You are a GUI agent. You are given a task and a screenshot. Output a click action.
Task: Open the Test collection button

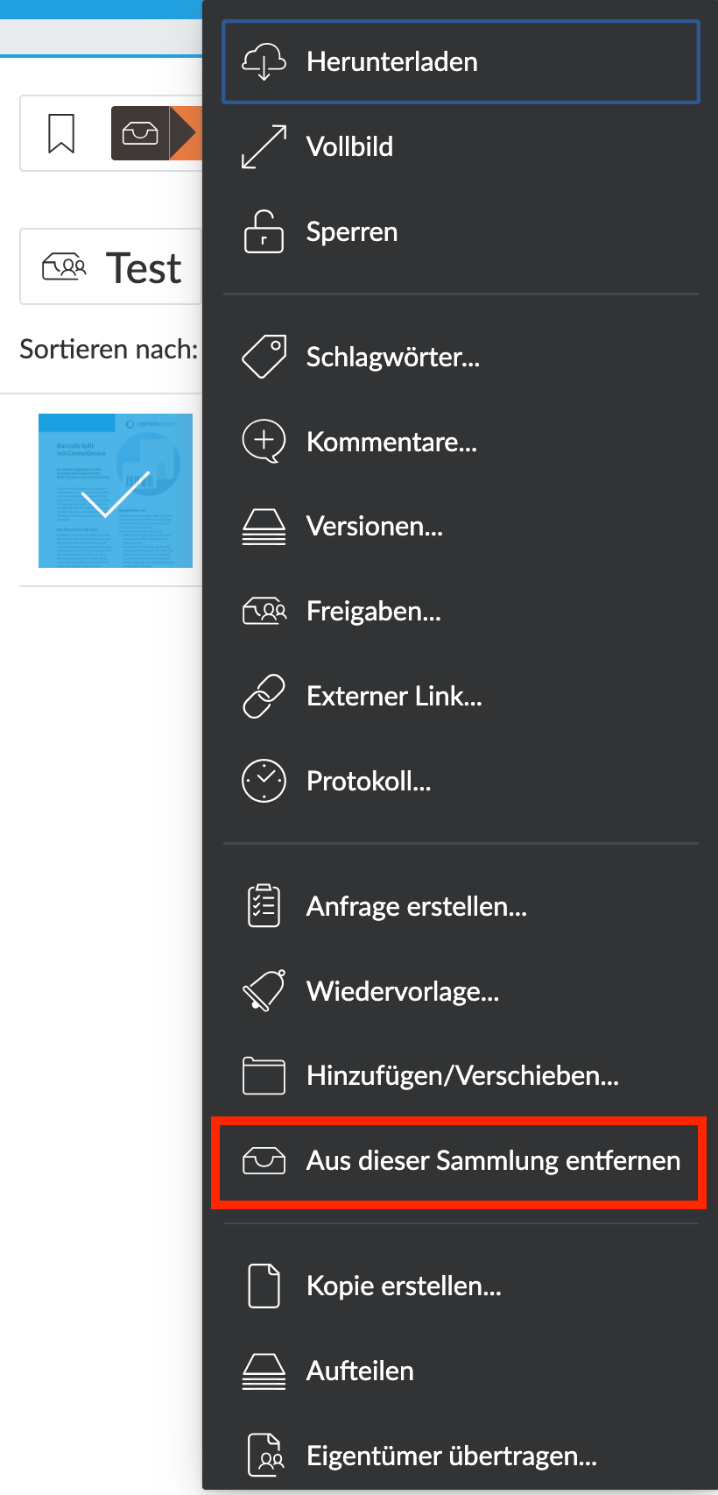click(x=111, y=267)
